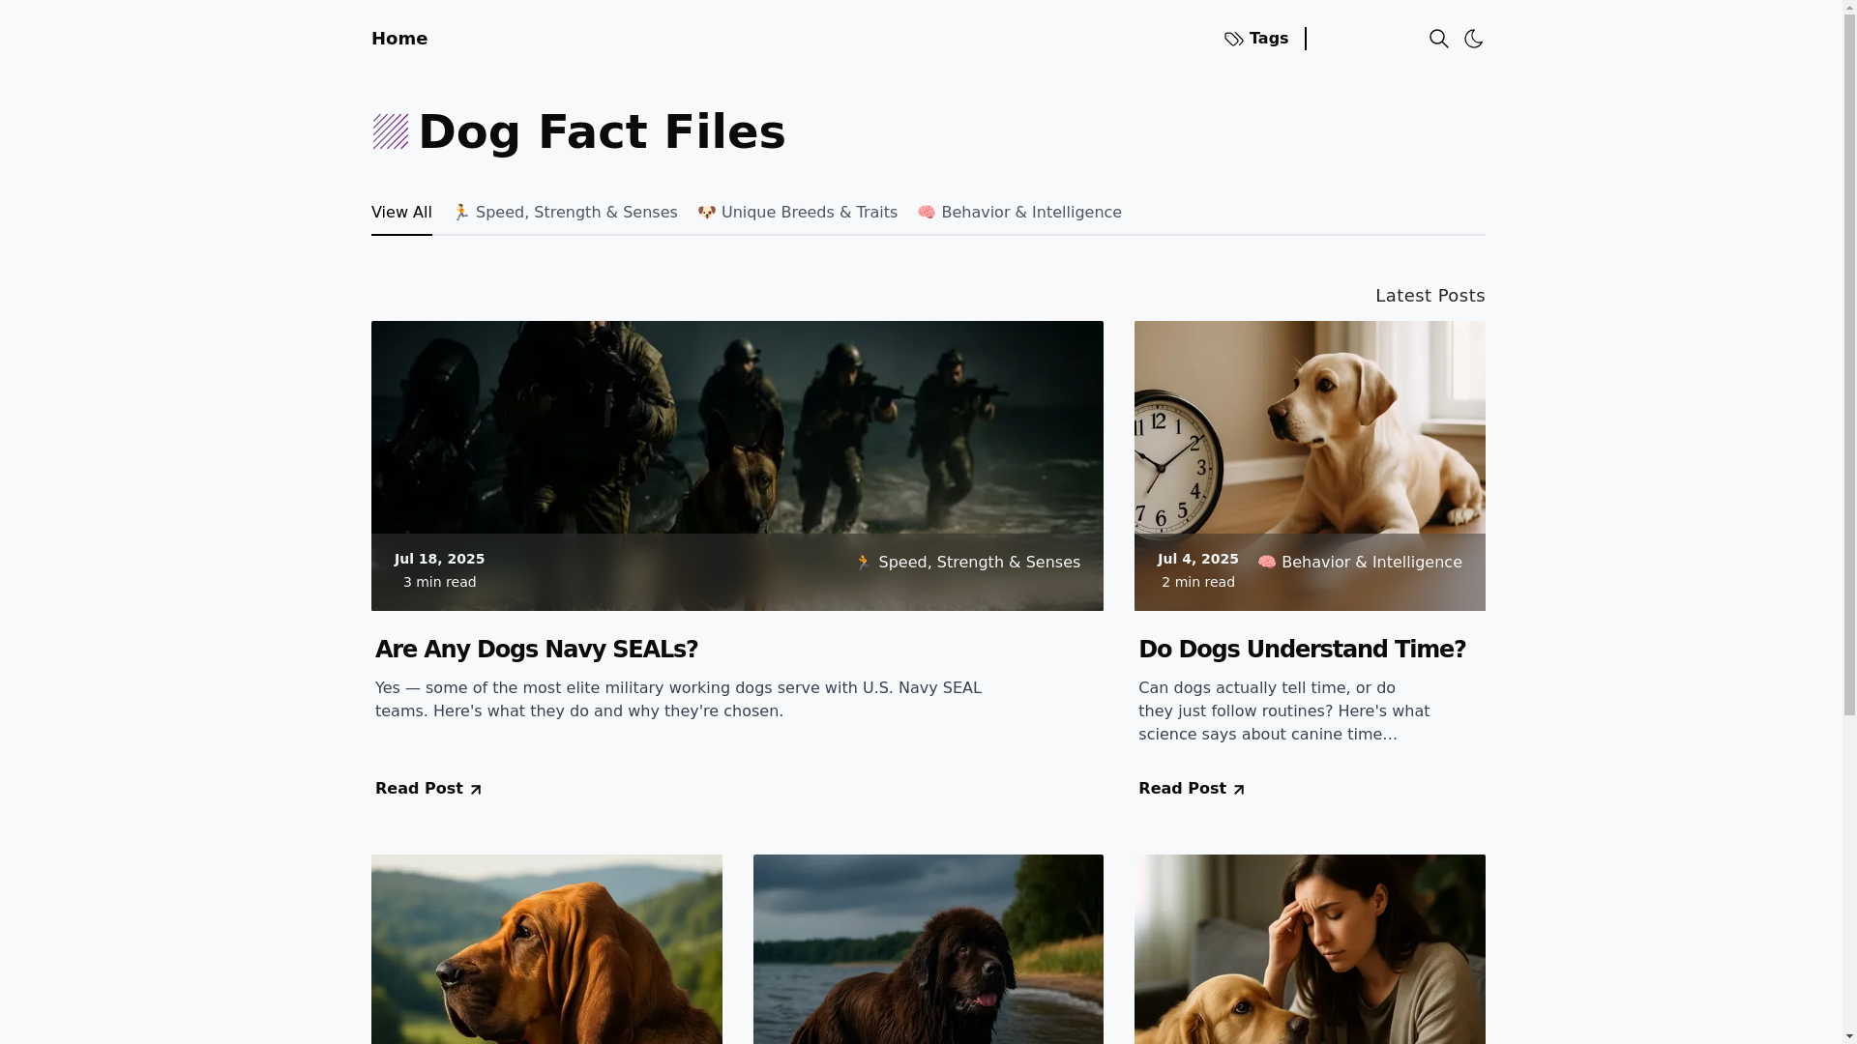Image resolution: width=1857 pixels, height=1044 pixels.
Task: Switch to Behavior & Intelligence tab
Action: point(1019,213)
